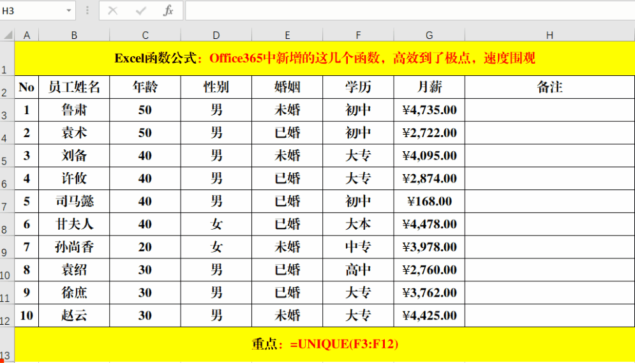Select column D header
This screenshot has height=363, width=635.
point(216,35)
